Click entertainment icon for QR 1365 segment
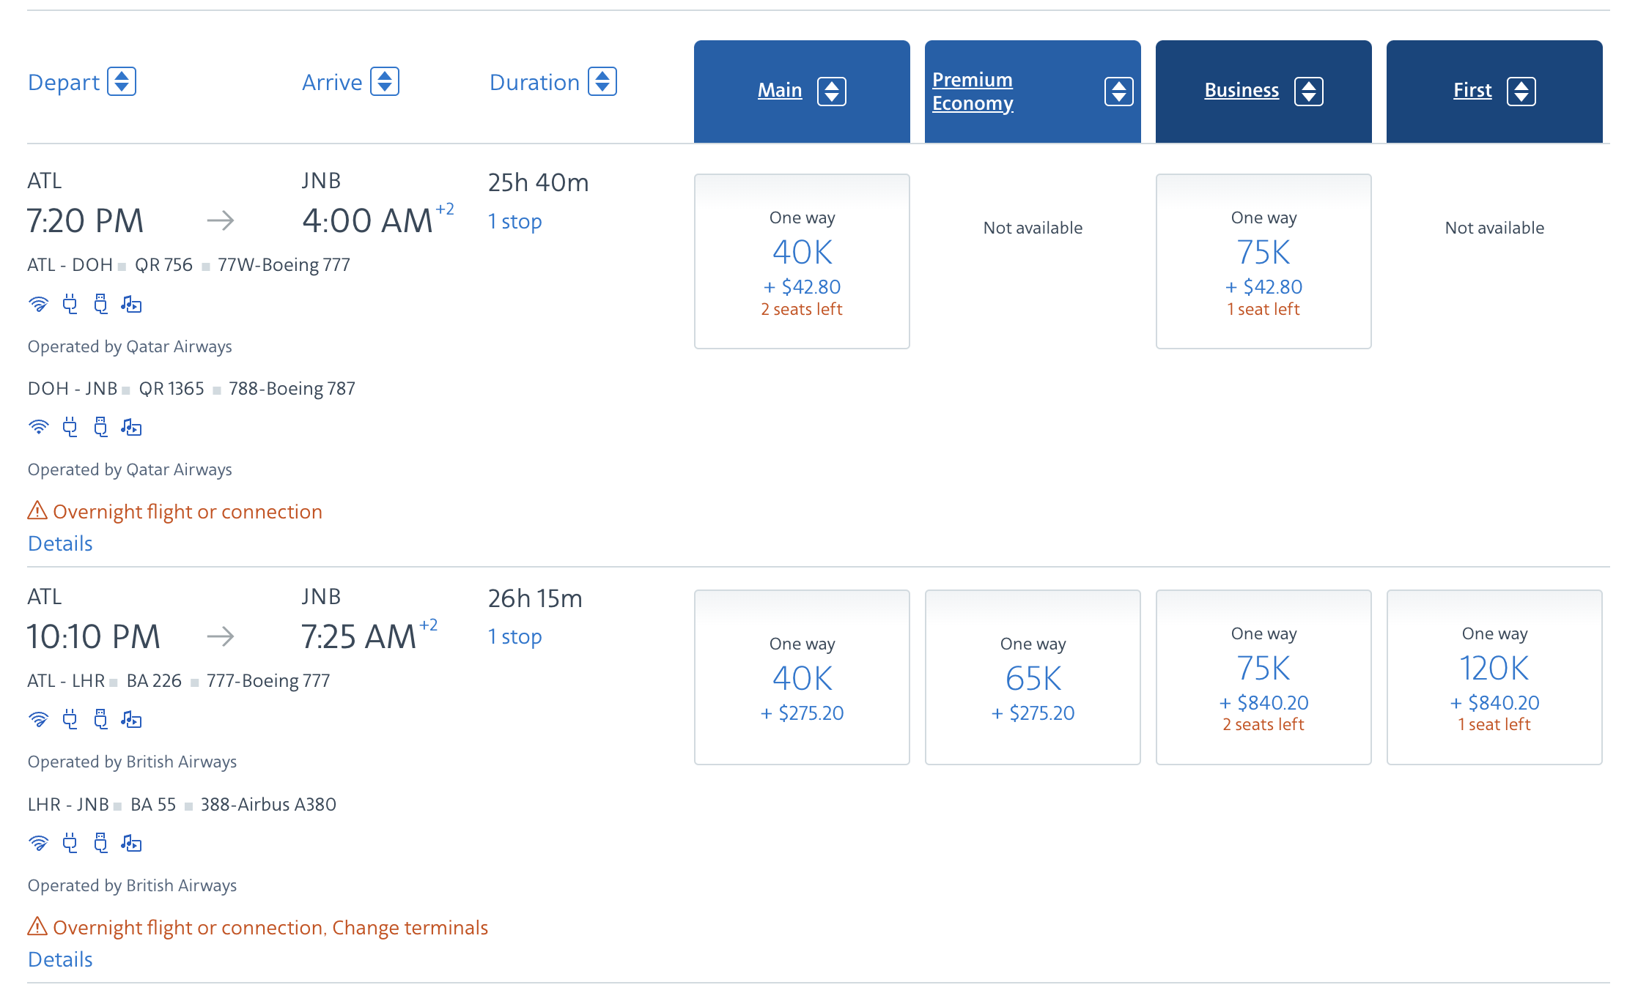Viewport: 1627px width, 993px height. pos(131,427)
